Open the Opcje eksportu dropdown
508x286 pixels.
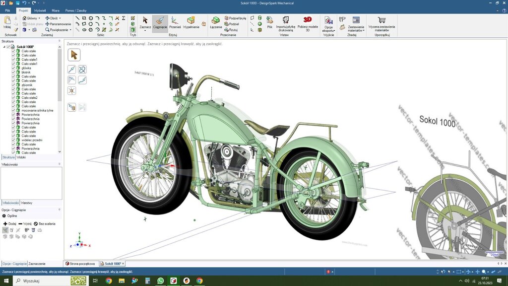[328, 28]
